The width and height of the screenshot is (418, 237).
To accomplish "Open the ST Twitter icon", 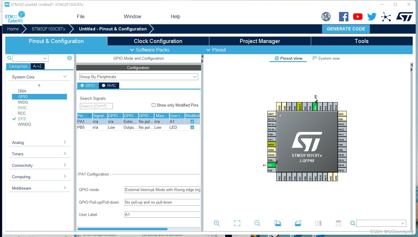I will click(x=372, y=17).
